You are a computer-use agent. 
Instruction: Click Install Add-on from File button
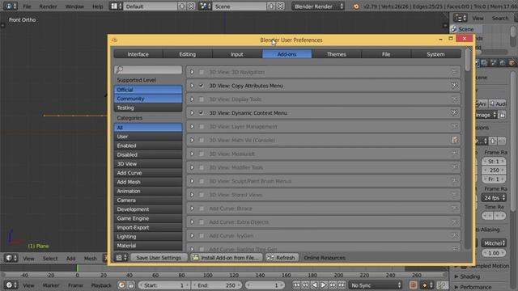coord(227,258)
